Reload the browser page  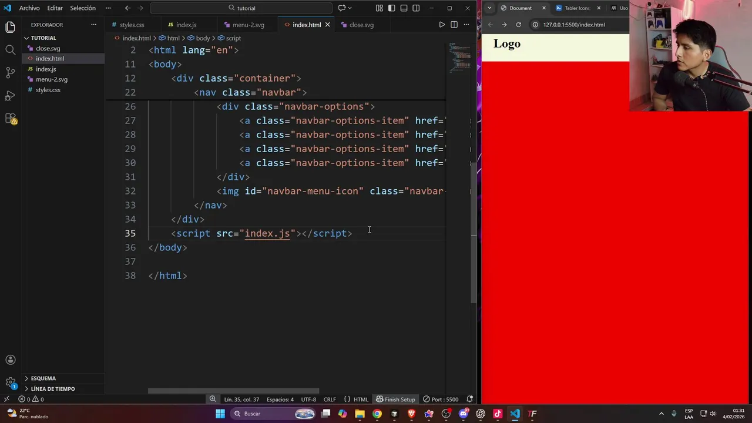click(518, 25)
